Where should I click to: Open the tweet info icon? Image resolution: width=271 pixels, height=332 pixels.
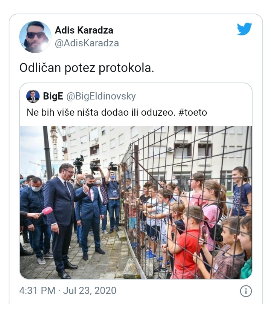246,291
